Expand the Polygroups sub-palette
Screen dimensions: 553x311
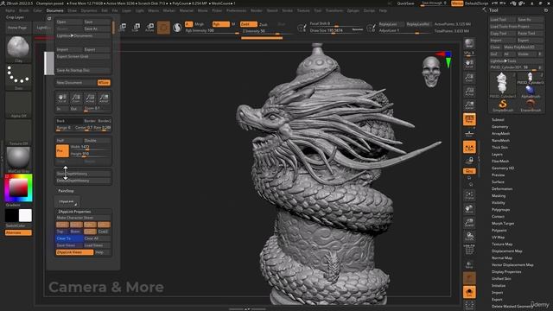pyautogui.click(x=500, y=209)
